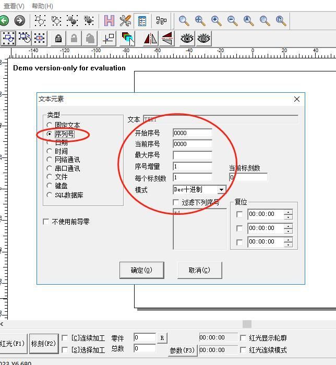Open the 查看(V) menu

coord(14,6)
